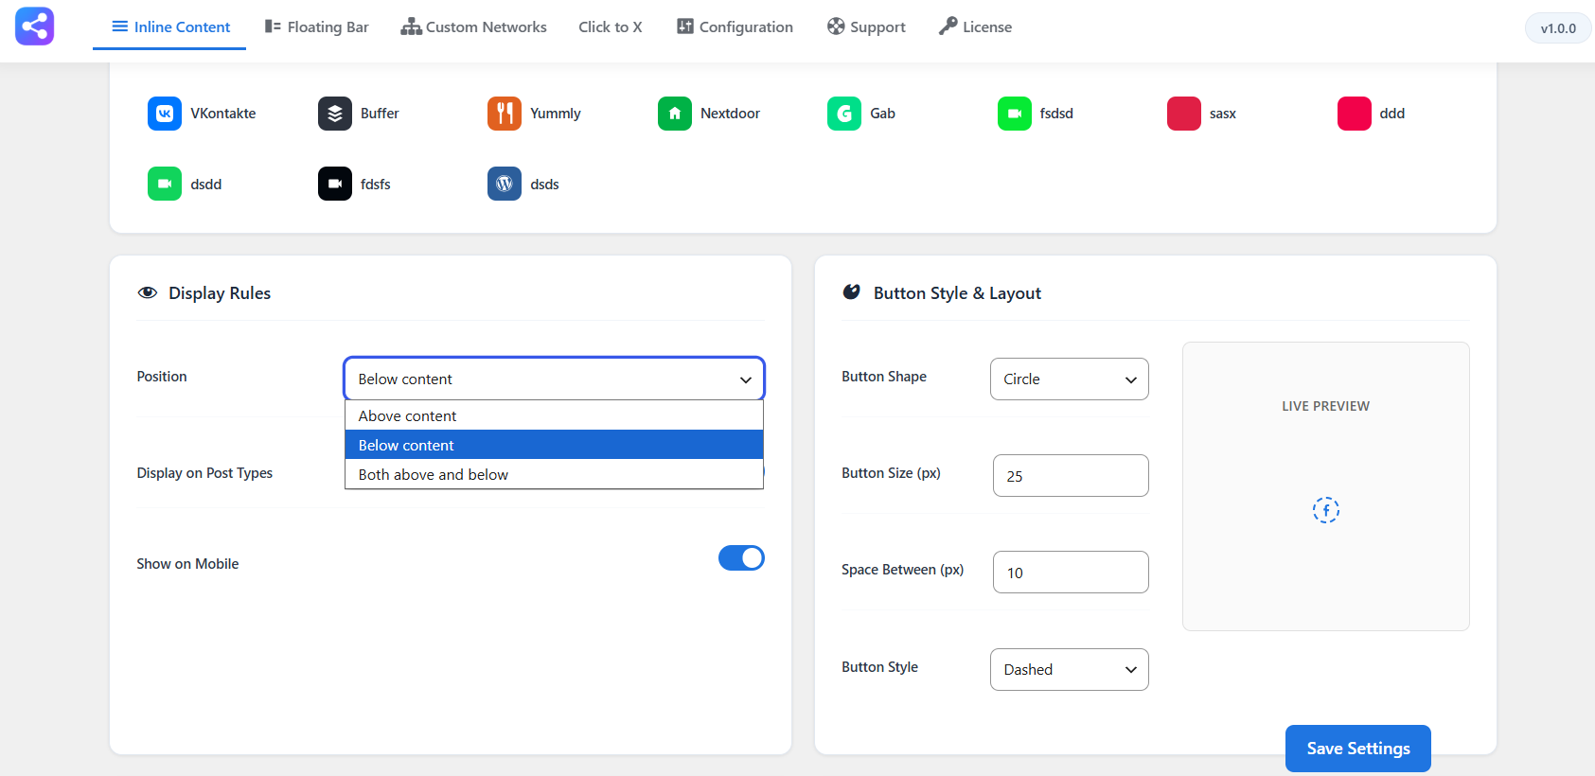Click the Yummly label
The image size is (1595, 776).
556,114
